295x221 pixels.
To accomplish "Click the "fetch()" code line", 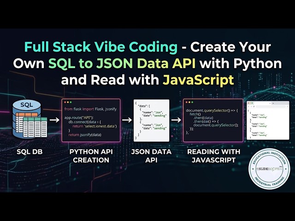I will (195, 114).
